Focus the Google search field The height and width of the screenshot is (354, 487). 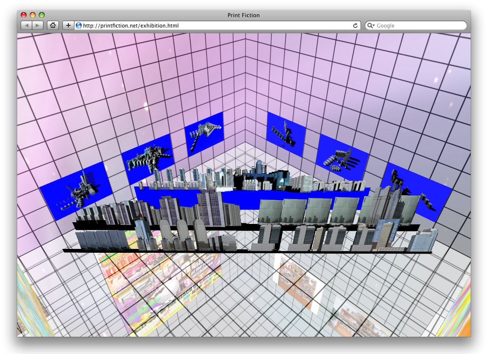(419, 25)
